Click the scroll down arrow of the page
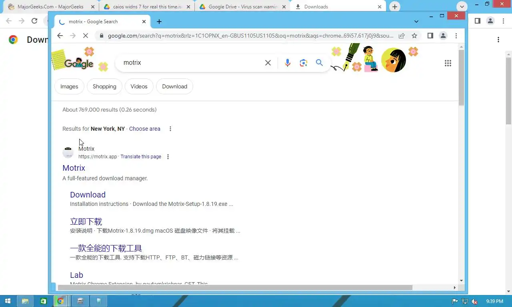The width and height of the screenshot is (512, 307). (x=461, y=281)
